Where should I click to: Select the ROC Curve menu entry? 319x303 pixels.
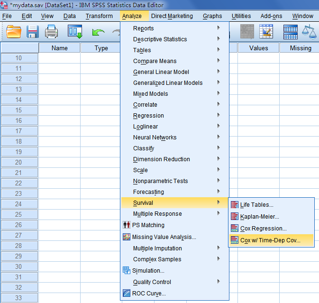point(149,294)
